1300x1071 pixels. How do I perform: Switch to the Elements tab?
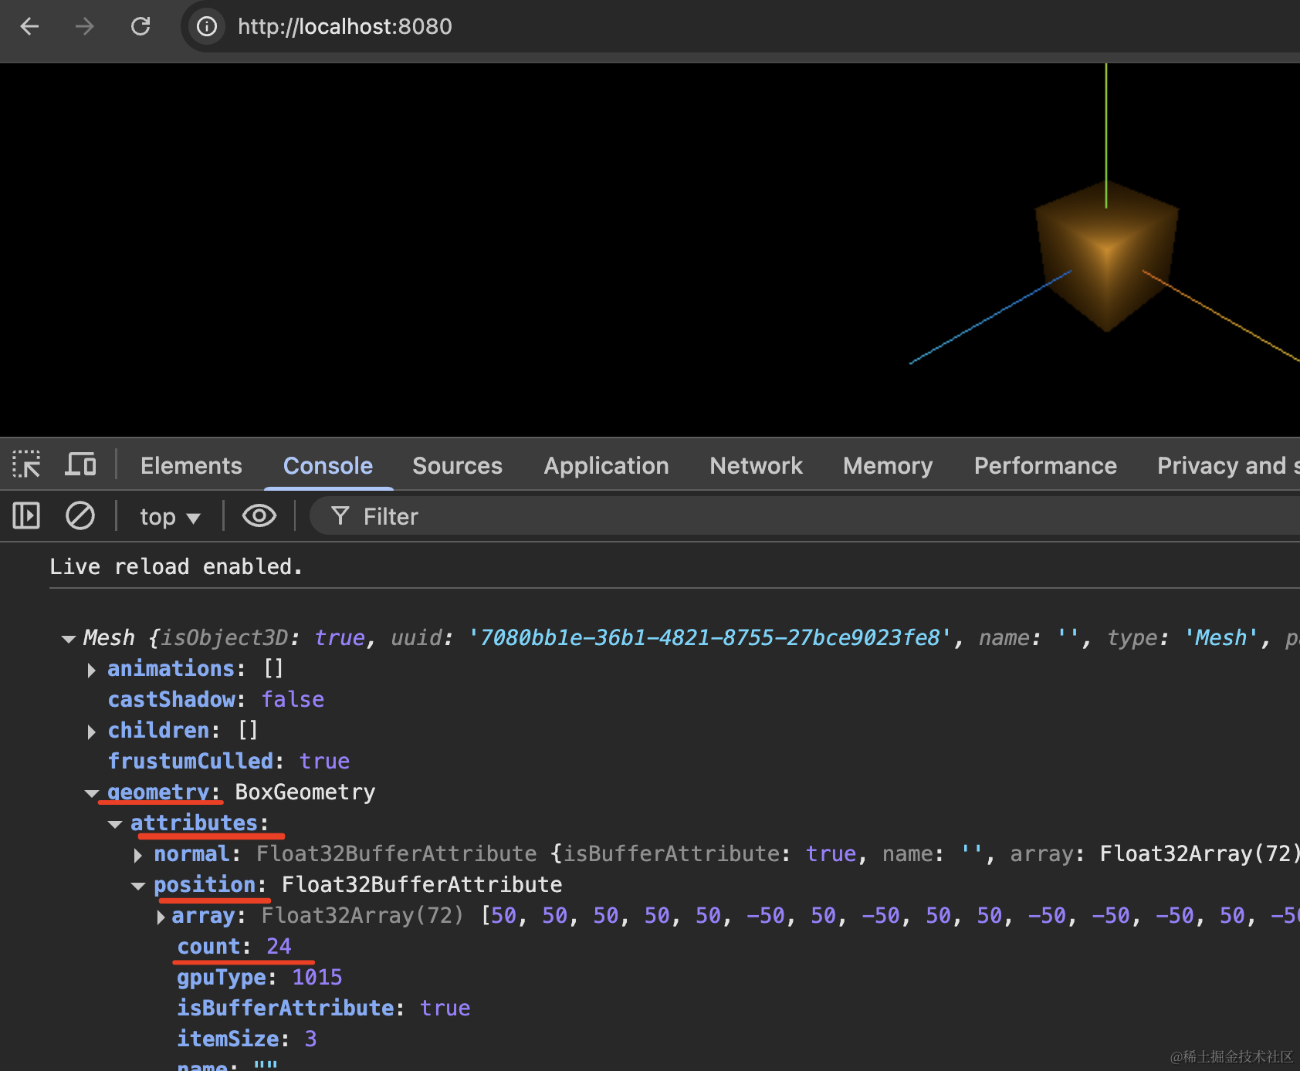[x=191, y=465]
